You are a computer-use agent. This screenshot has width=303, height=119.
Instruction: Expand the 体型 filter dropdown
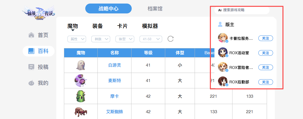(x=125, y=39)
